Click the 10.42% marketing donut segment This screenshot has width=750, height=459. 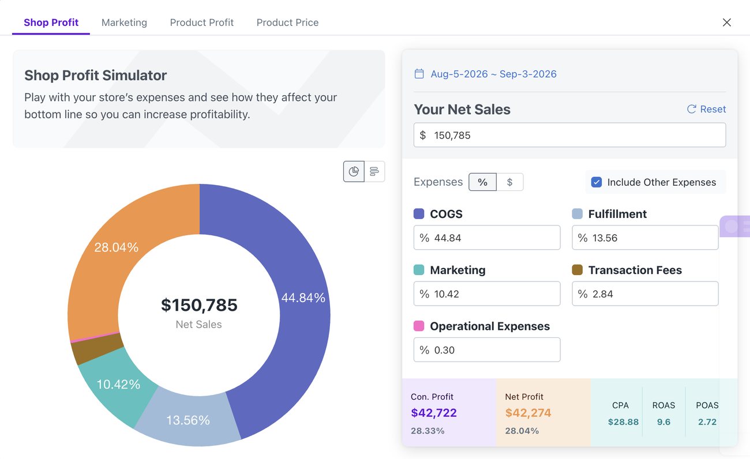(118, 384)
